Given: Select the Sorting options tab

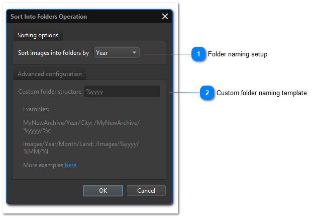Looking at the screenshot, I should 38,35.
